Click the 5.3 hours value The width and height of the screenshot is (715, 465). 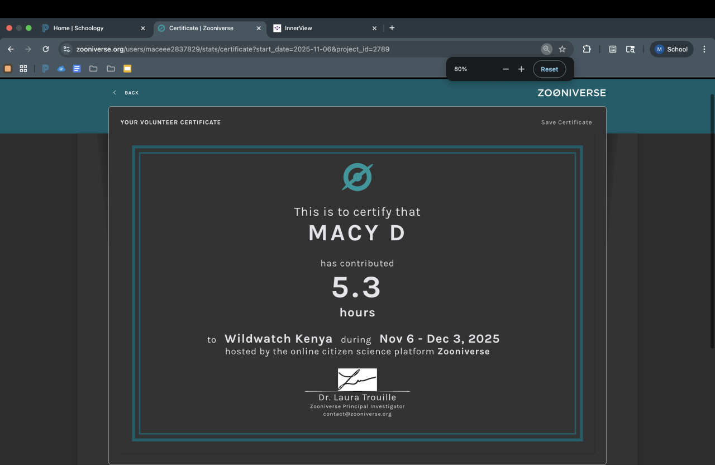[356, 288]
